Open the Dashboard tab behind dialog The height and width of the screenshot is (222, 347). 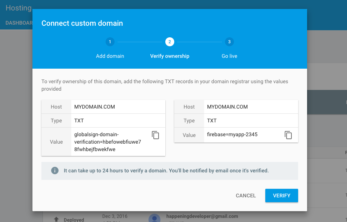19,23
